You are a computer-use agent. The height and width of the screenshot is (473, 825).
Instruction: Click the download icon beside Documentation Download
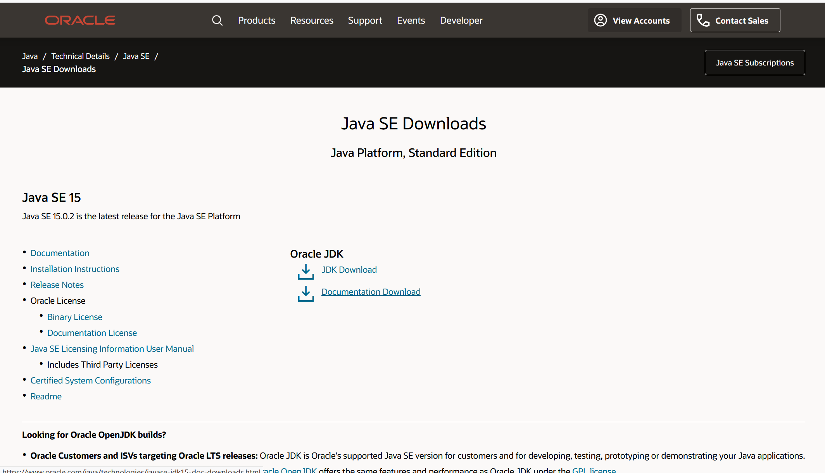coord(305,293)
